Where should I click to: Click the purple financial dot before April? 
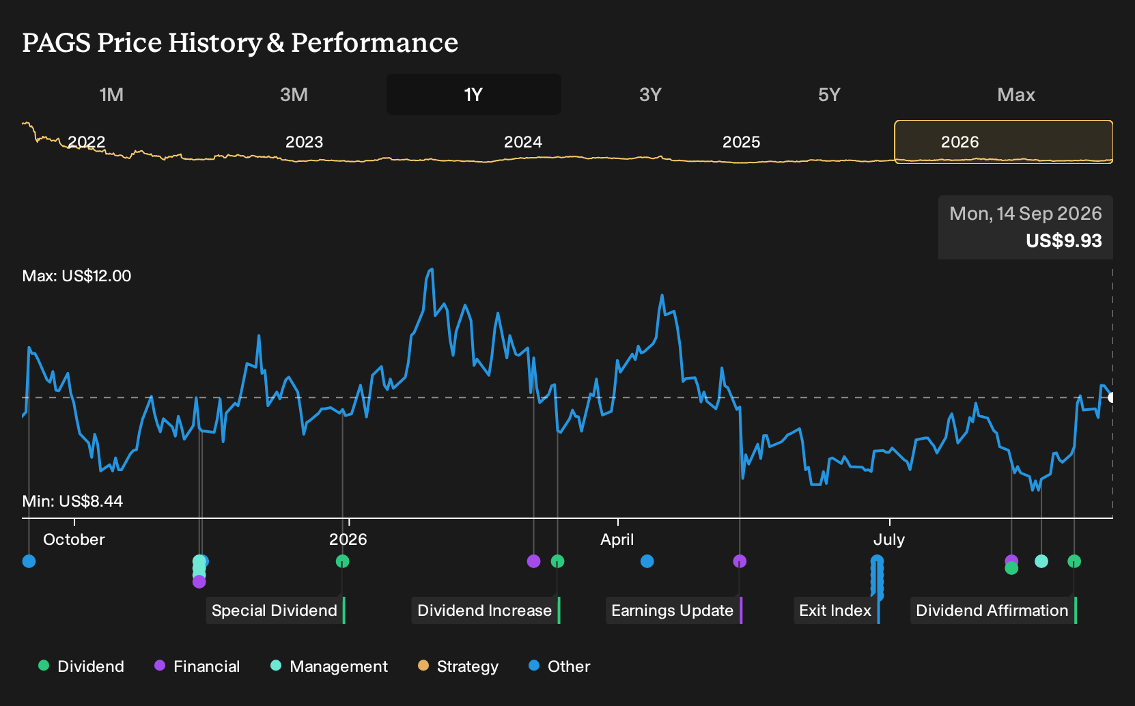534,561
